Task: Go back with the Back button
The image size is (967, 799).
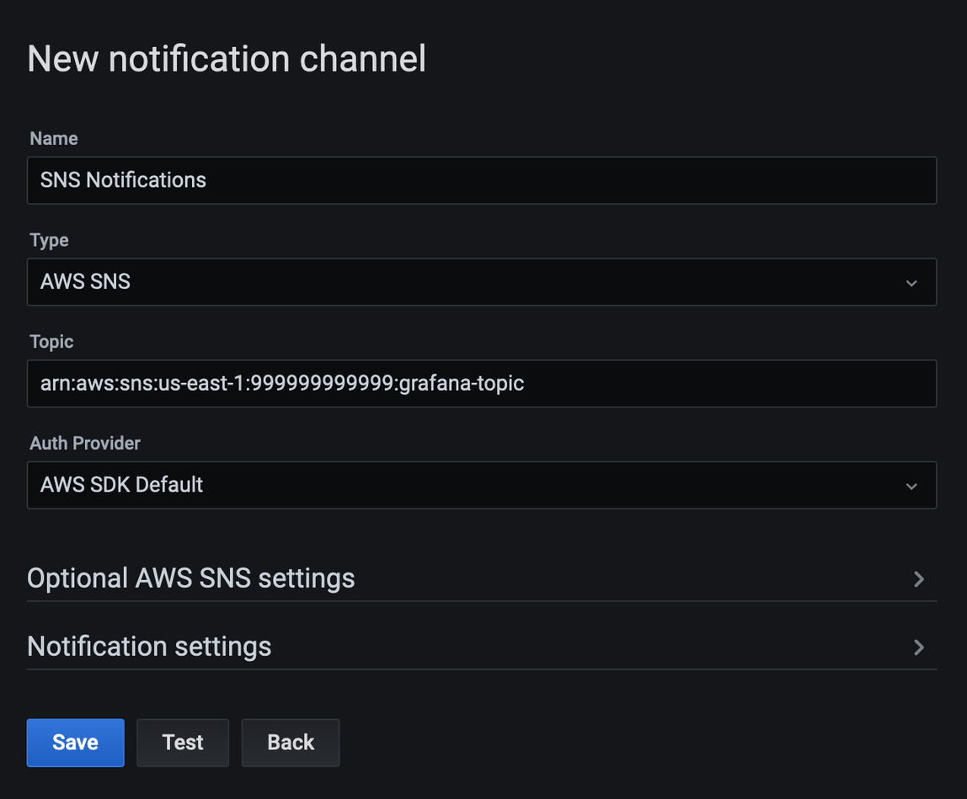Action: click(x=291, y=743)
